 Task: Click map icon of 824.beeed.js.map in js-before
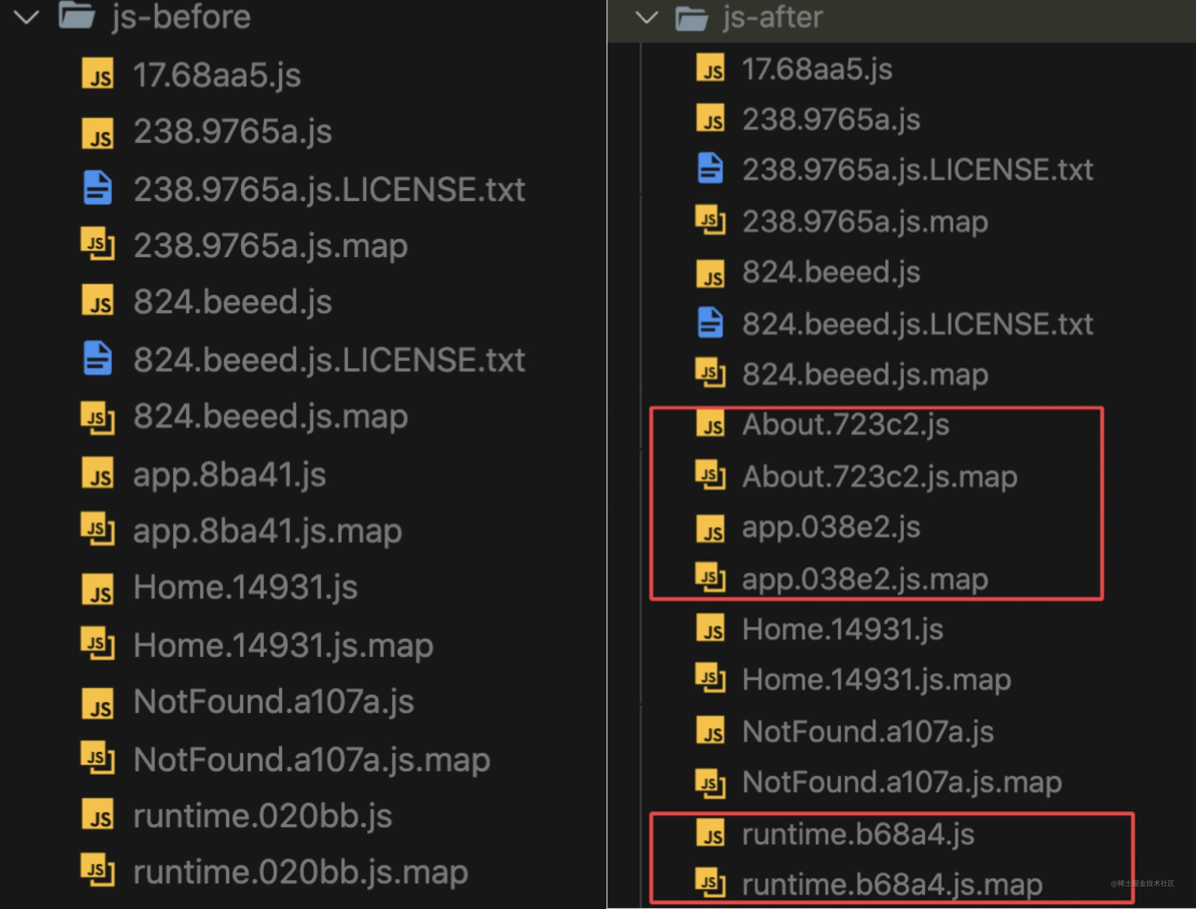pyautogui.click(x=98, y=418)
